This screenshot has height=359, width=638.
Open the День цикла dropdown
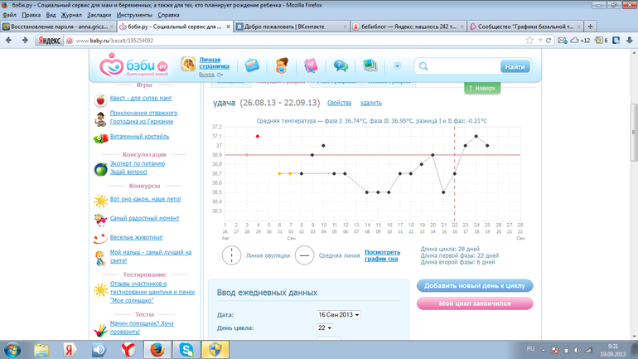pos(324,328)
